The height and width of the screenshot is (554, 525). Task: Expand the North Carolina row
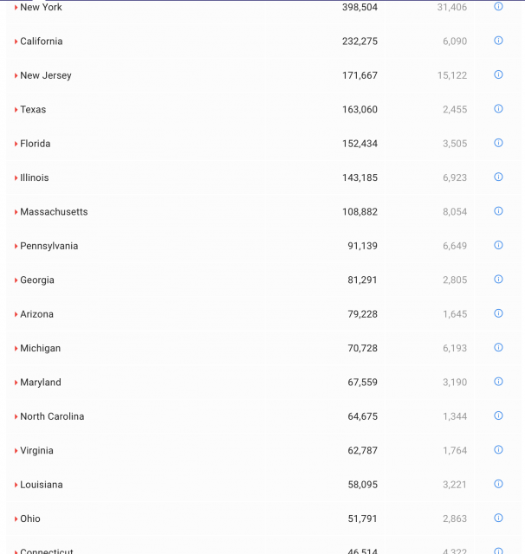pos(16,416)
